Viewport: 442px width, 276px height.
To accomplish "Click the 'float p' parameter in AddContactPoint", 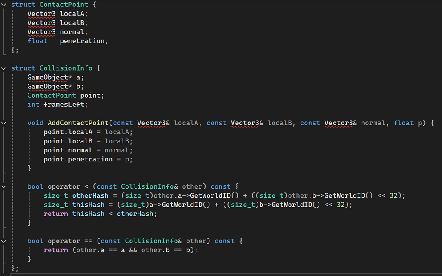I will (409, 123).
